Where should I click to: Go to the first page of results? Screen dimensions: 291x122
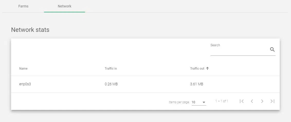tap(242, 101)
